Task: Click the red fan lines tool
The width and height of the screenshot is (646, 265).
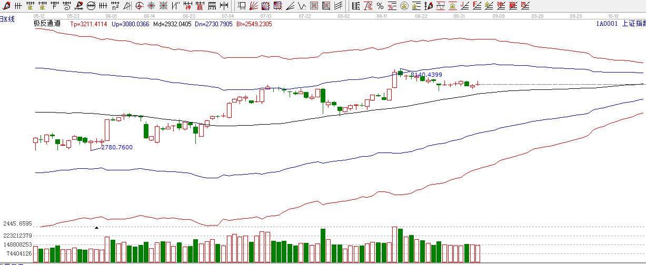Action: point(254,6)
